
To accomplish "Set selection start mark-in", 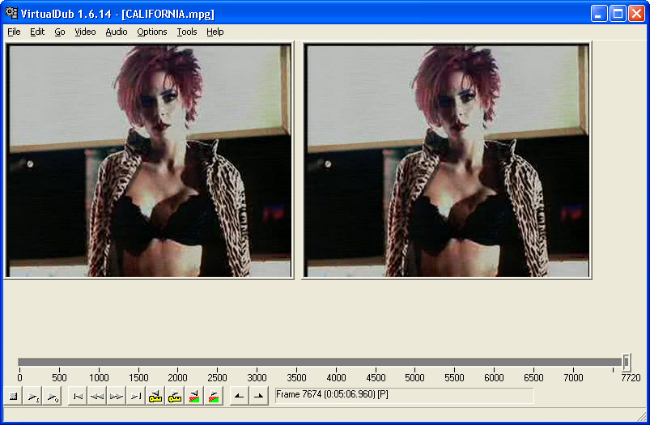I will [x=239, y=397].
